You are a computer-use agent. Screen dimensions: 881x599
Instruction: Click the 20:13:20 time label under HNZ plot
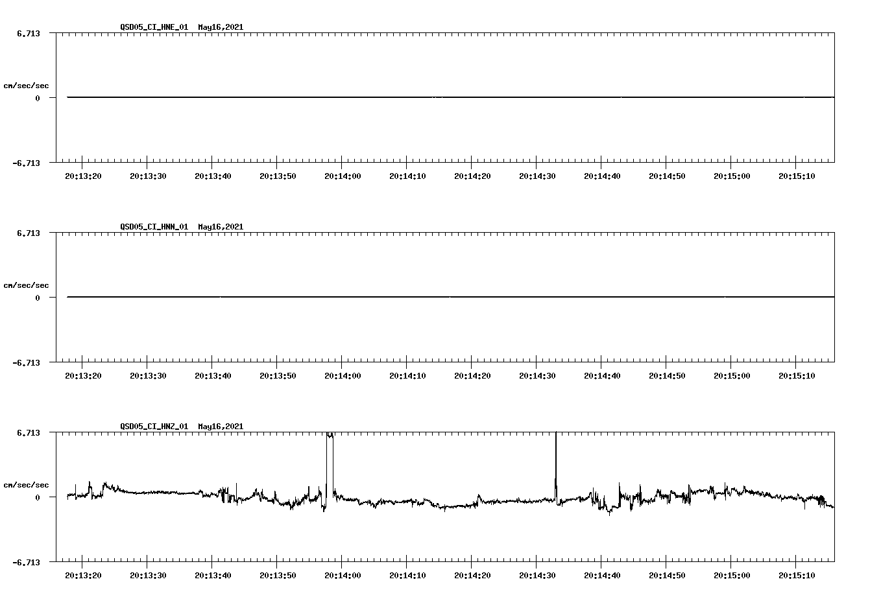(x=83, y=576)
